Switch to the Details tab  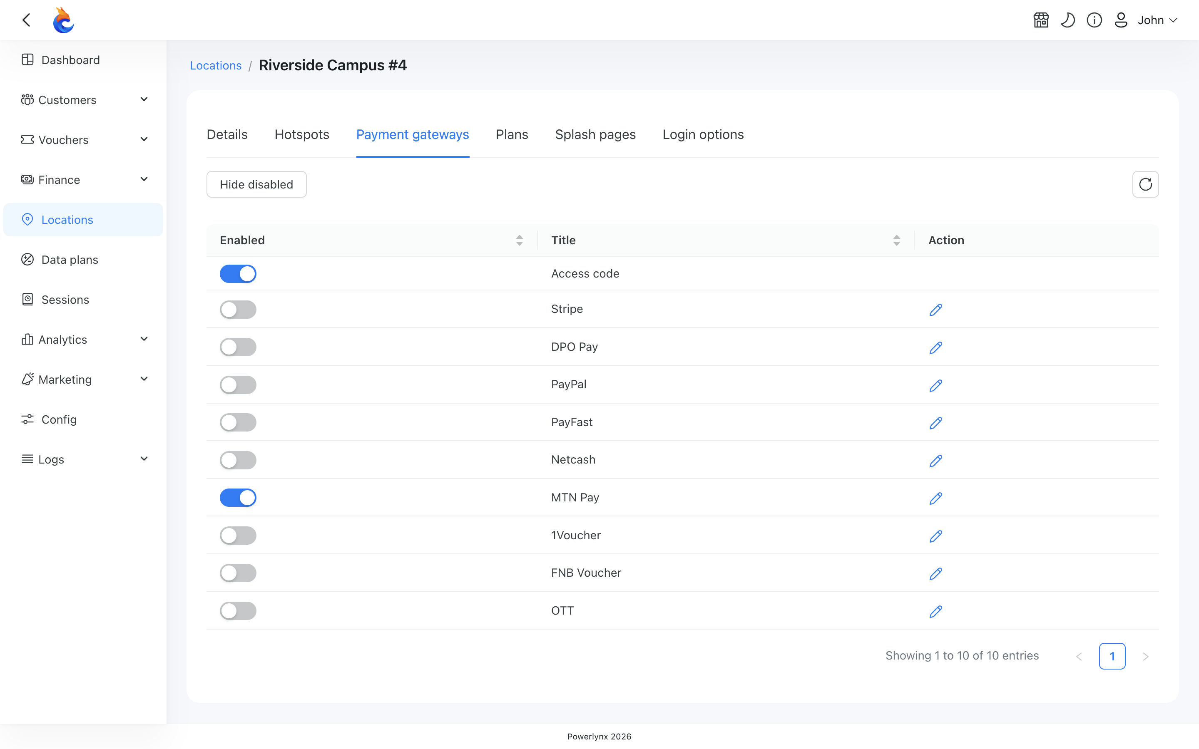[x=227, y=134]
